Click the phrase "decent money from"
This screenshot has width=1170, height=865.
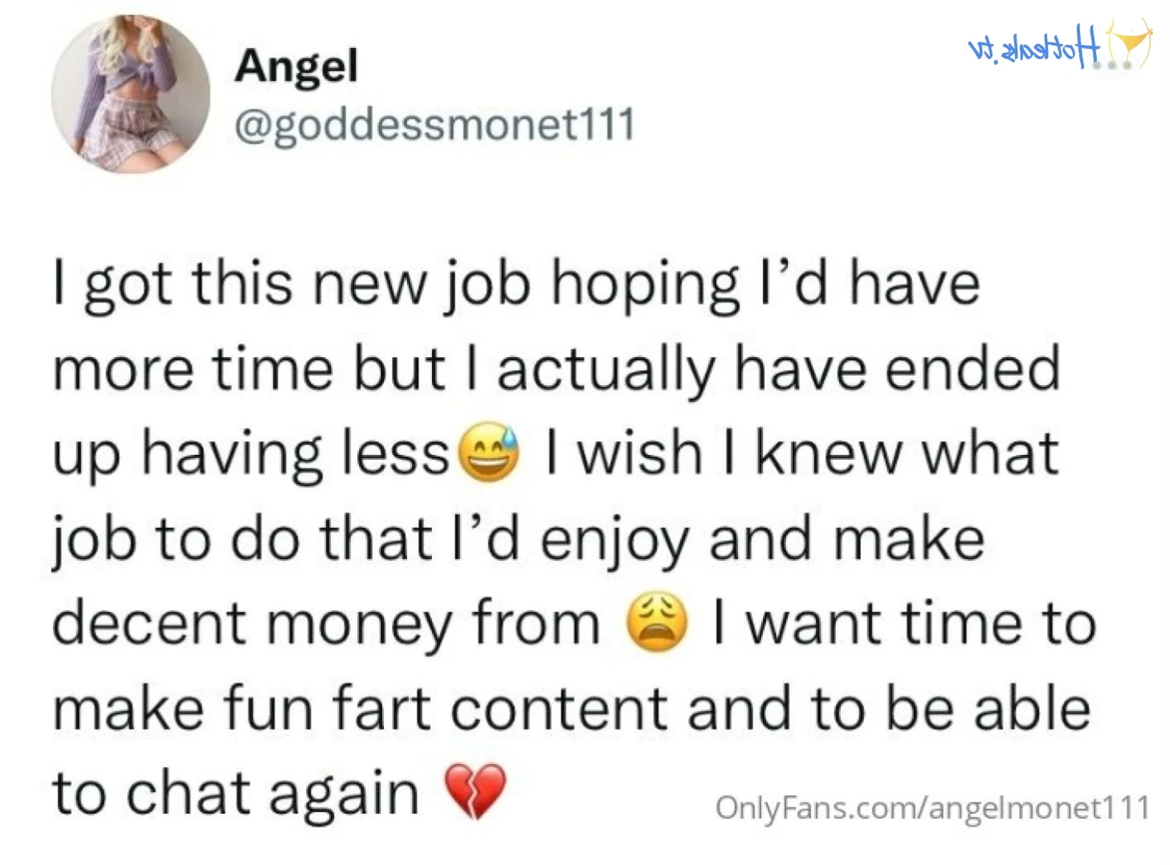click(326, 624)
